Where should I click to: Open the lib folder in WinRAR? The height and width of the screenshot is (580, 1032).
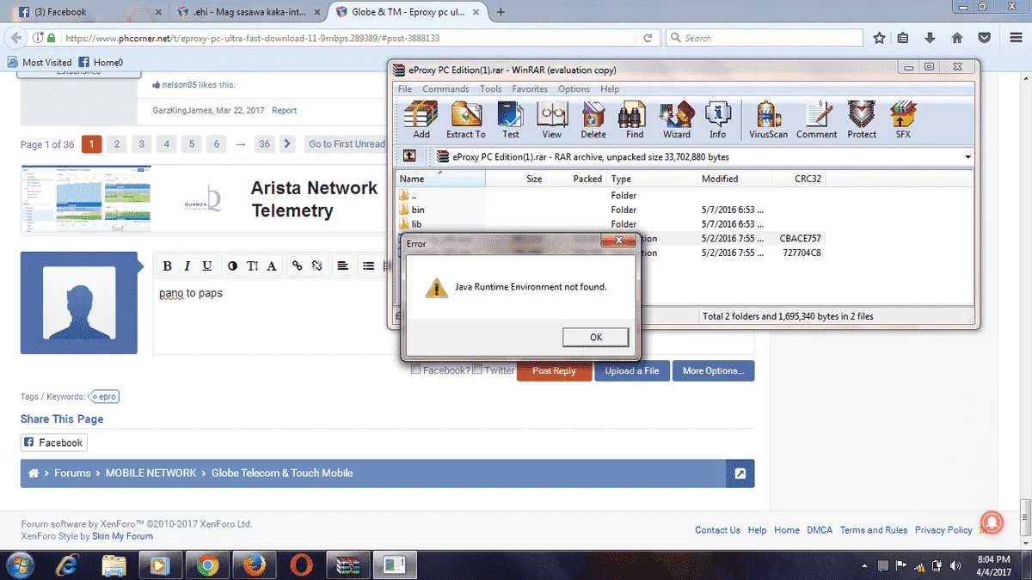click(416, 224)
